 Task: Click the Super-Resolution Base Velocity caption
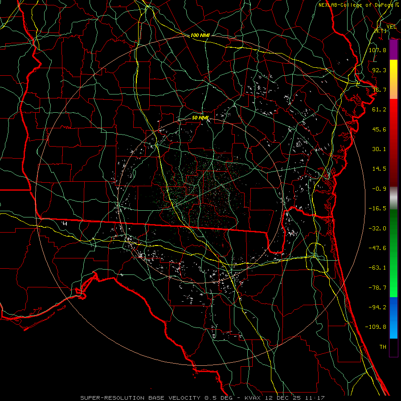[203, 398]
